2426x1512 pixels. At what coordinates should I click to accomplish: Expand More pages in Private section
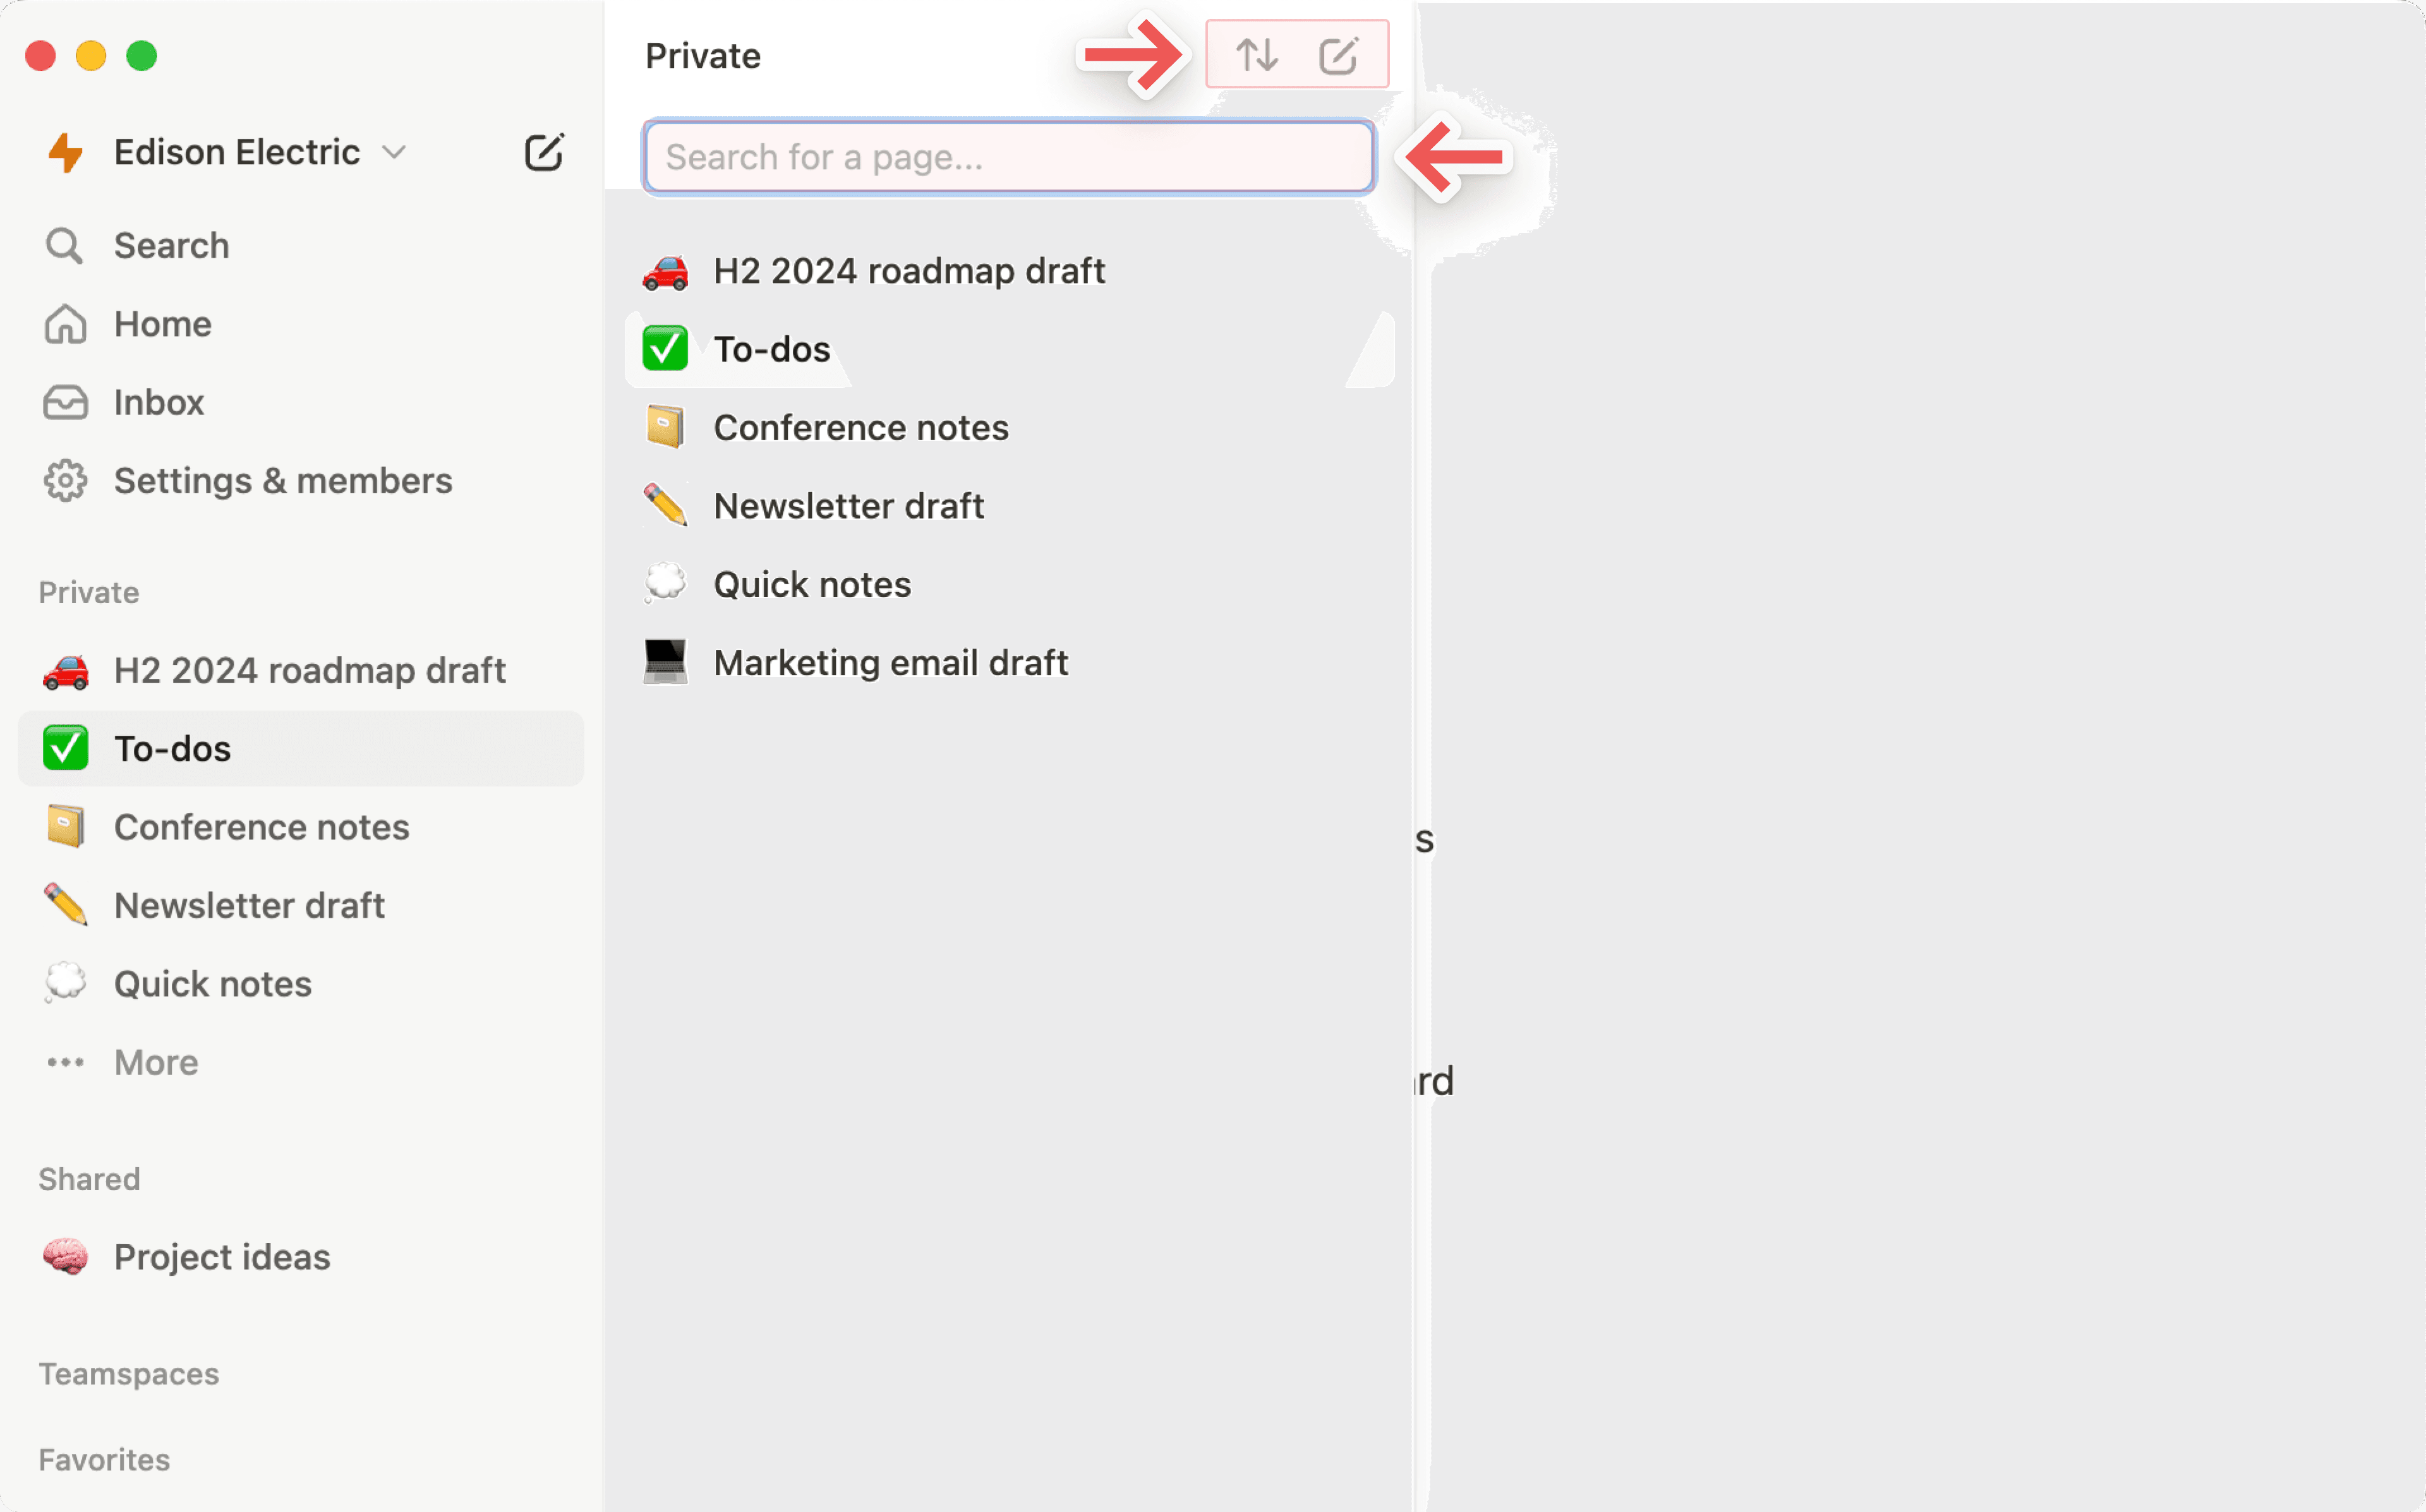(x=155, y=1062)
